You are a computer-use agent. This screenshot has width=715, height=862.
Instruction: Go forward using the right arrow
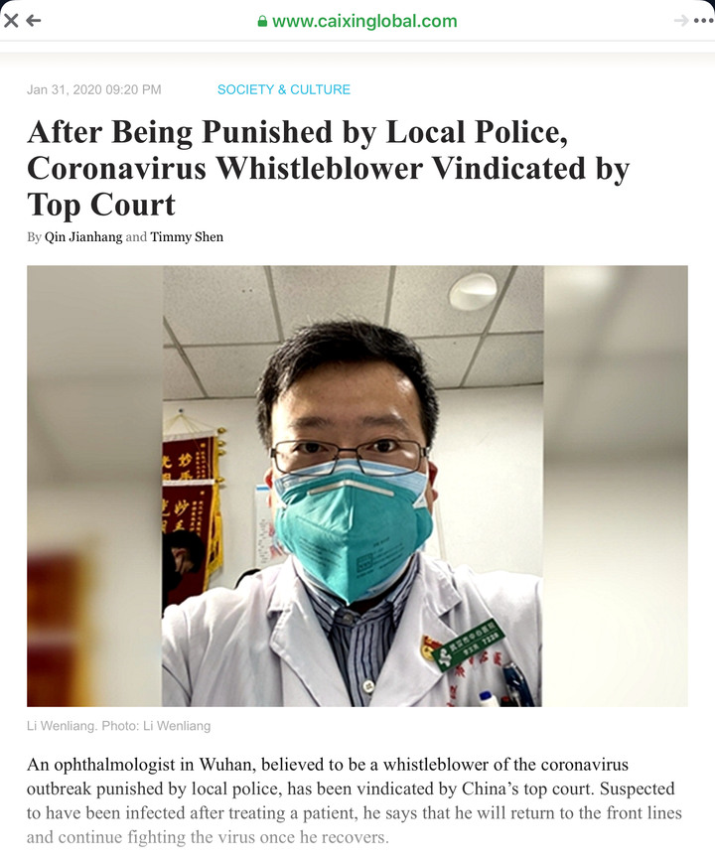[x=681, y=21]
